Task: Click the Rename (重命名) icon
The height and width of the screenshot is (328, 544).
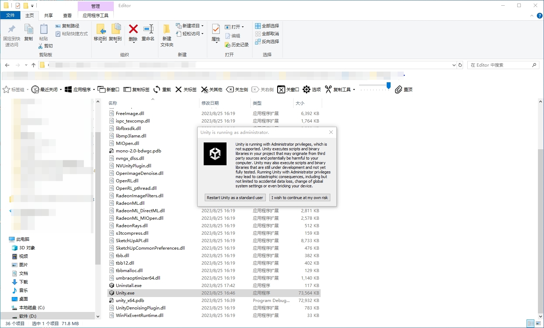Action: click(148, 29)
